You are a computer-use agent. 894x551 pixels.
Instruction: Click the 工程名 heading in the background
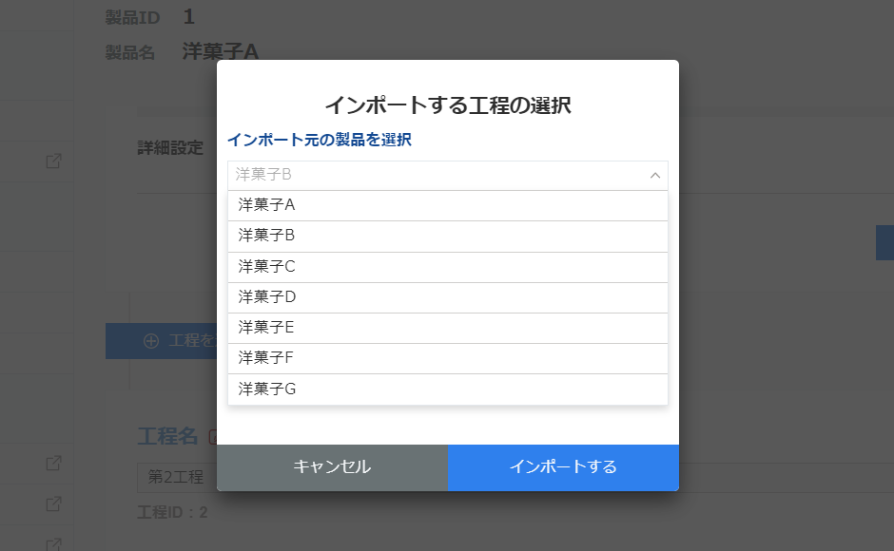pos(167,436)
